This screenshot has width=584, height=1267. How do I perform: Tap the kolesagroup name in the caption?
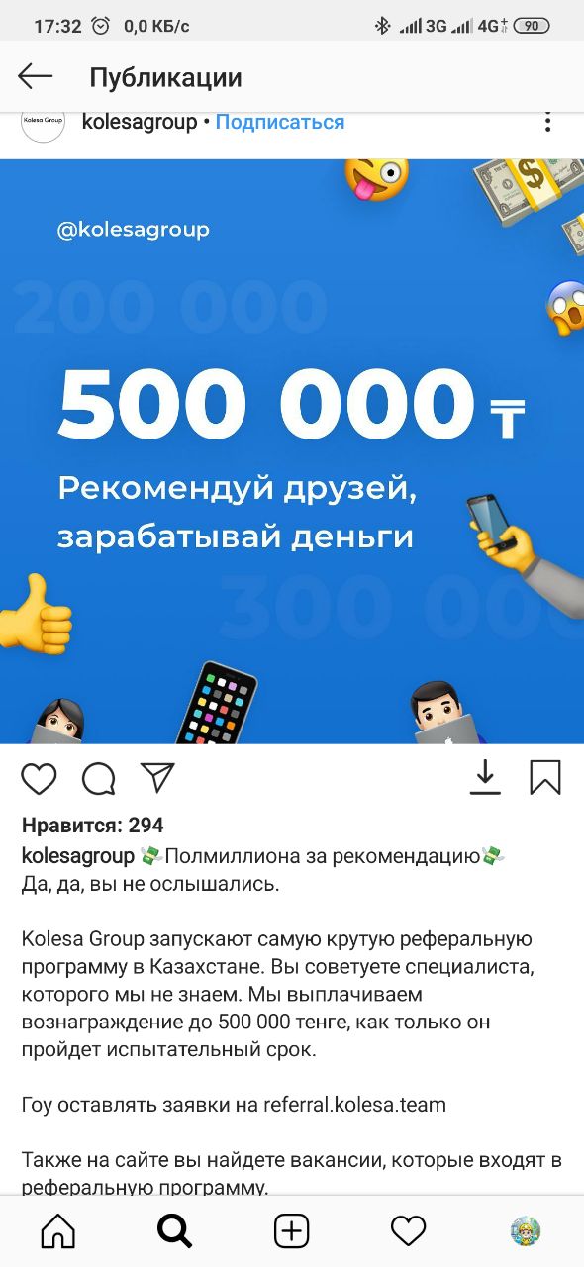click(x=78, y=855)
